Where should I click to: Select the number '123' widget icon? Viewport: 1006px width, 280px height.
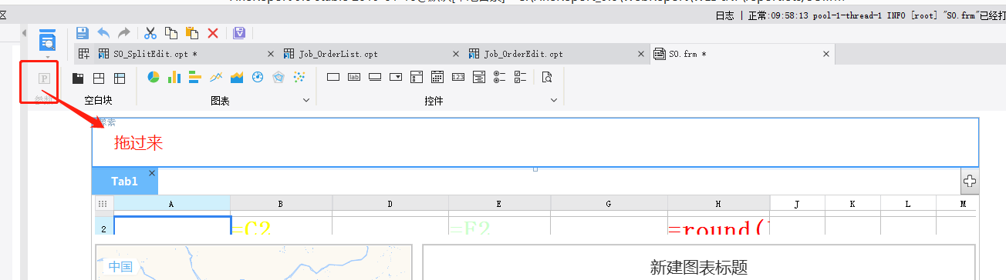[458, 77]
